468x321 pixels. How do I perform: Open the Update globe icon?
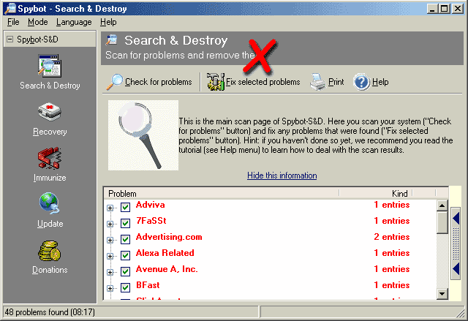pos(50,205)
